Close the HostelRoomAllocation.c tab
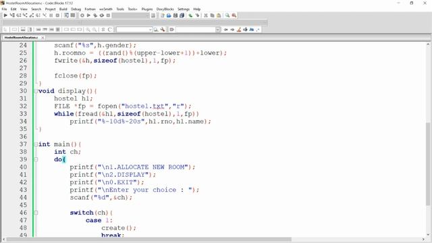Viewport: 432px width, 243px height. tap(43, 38)
